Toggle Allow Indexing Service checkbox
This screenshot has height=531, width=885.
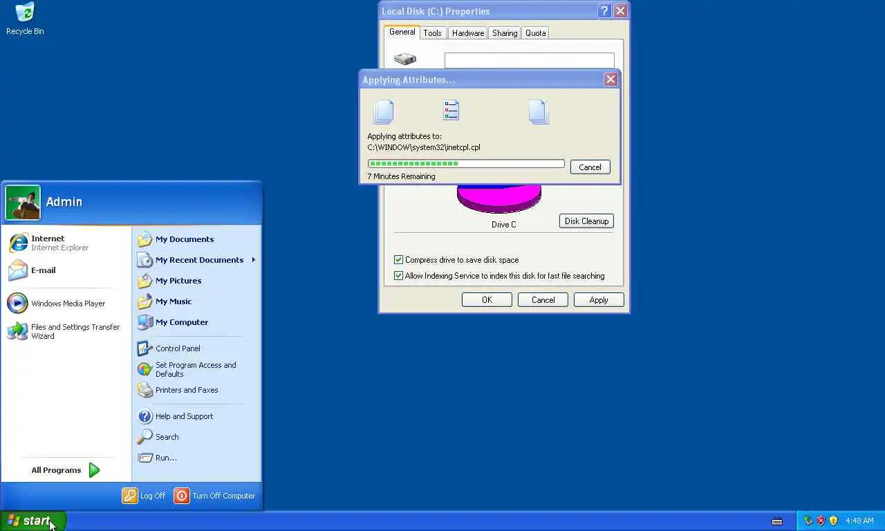[398, 276]
